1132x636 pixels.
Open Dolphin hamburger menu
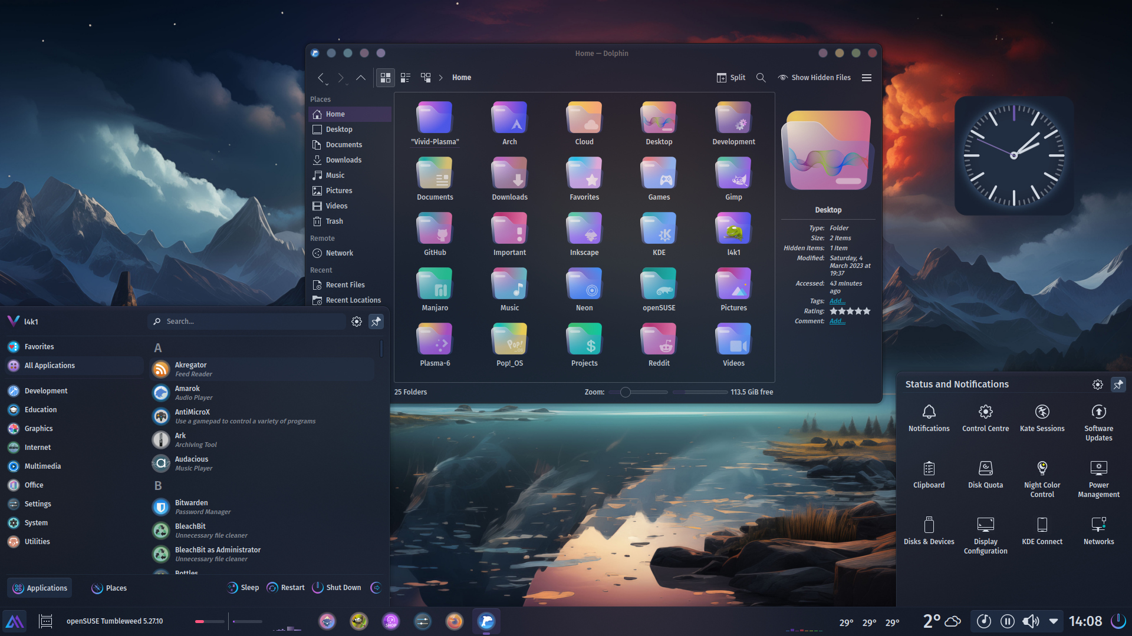point(867,78)
